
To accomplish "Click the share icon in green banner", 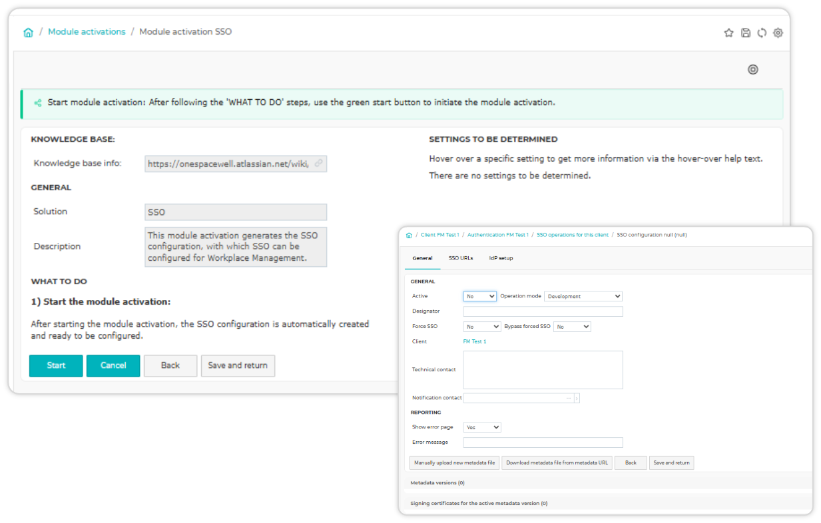I will 38,103.
